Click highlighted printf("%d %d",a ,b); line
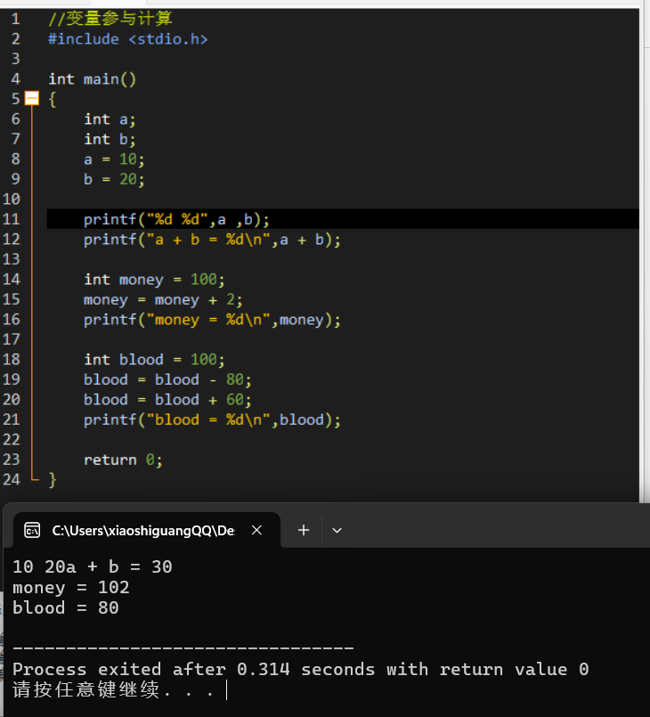The image size is (650, 717). 176,219
